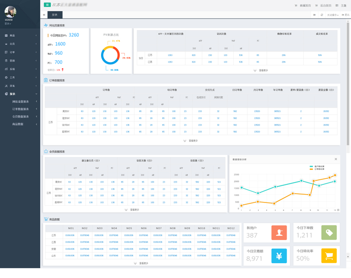Refresh the current tab

click(x=322, y=15)
